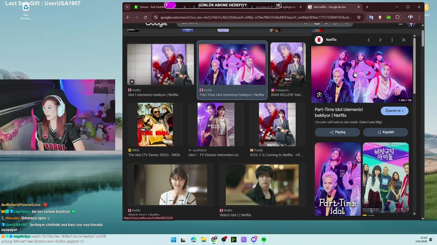Reload the Google search page

[145, 17]
